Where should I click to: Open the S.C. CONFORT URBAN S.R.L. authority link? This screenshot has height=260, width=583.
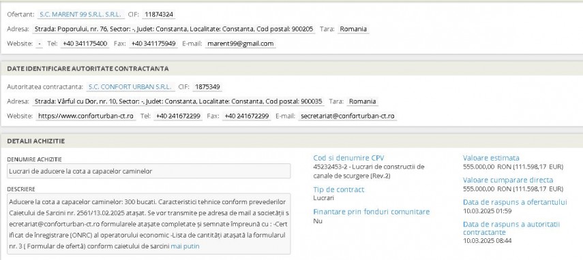click(x=130, y=87)
